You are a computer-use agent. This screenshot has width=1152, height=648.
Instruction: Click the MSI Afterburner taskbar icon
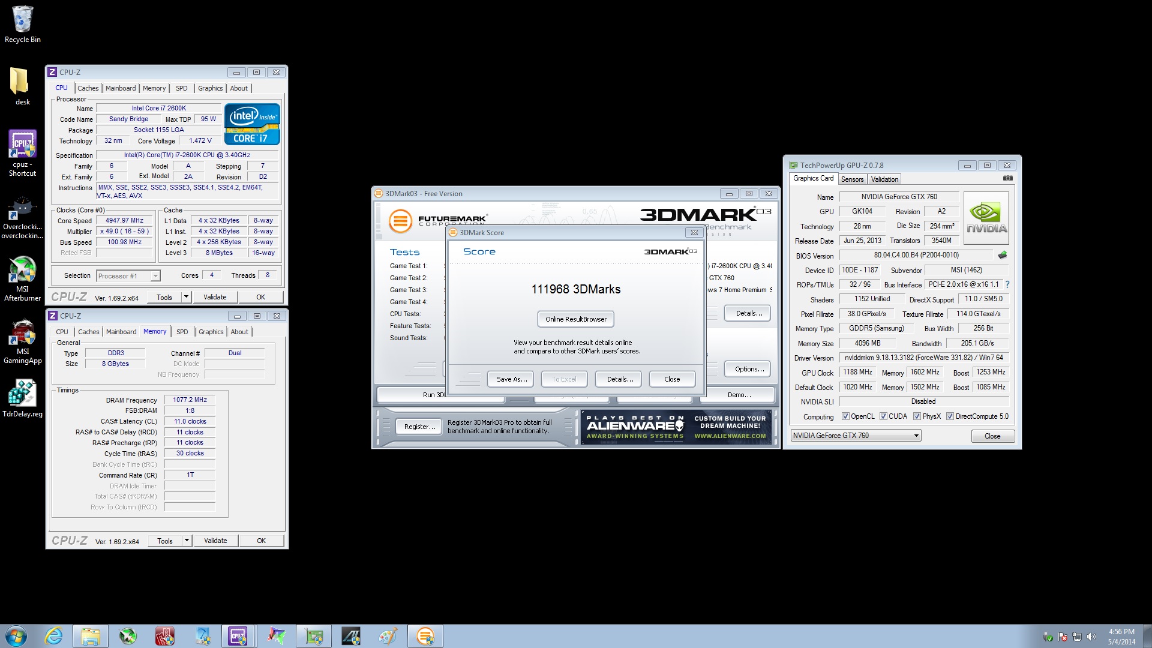[128, 636]
